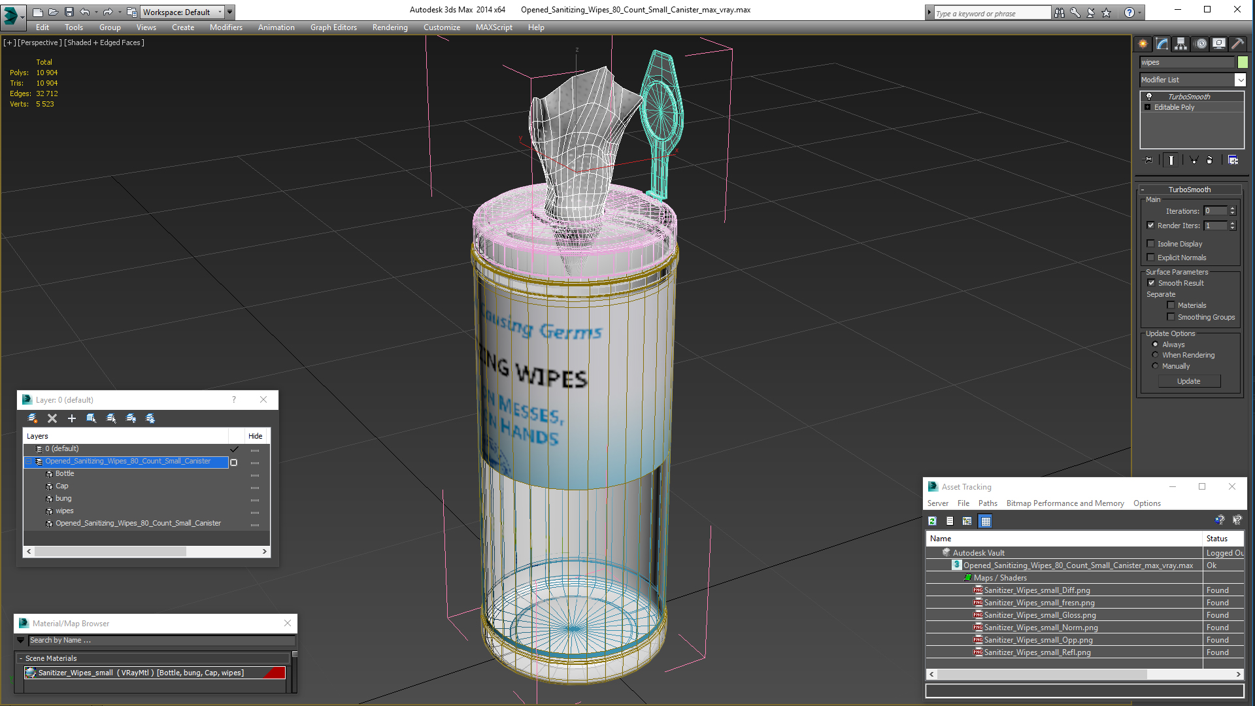Click the Update button in TurboSmooth rollout
This screenshot has height=706, width=1255.
coord(1188,381)
